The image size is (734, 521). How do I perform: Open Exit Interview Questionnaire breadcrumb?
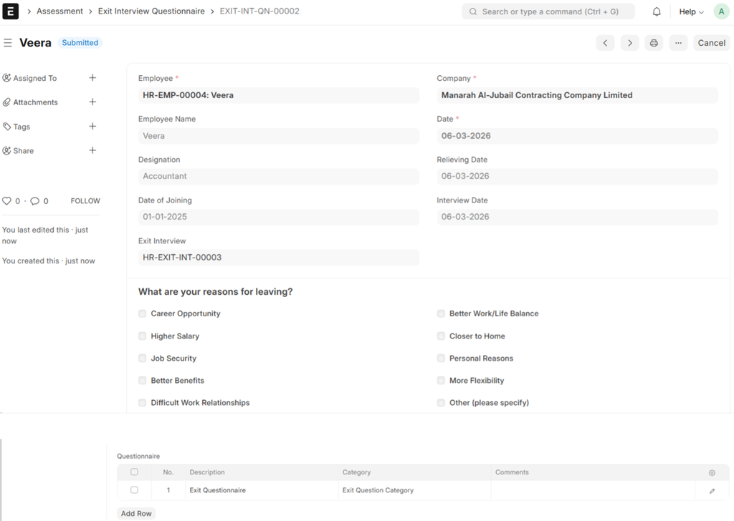[x=151, y=11]
